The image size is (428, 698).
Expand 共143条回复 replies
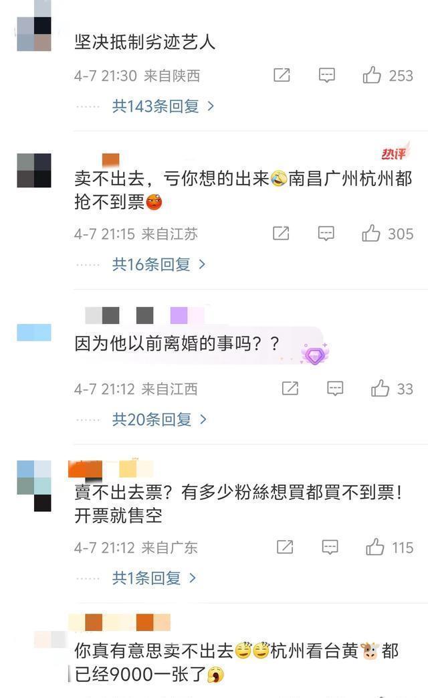[163, 106]
